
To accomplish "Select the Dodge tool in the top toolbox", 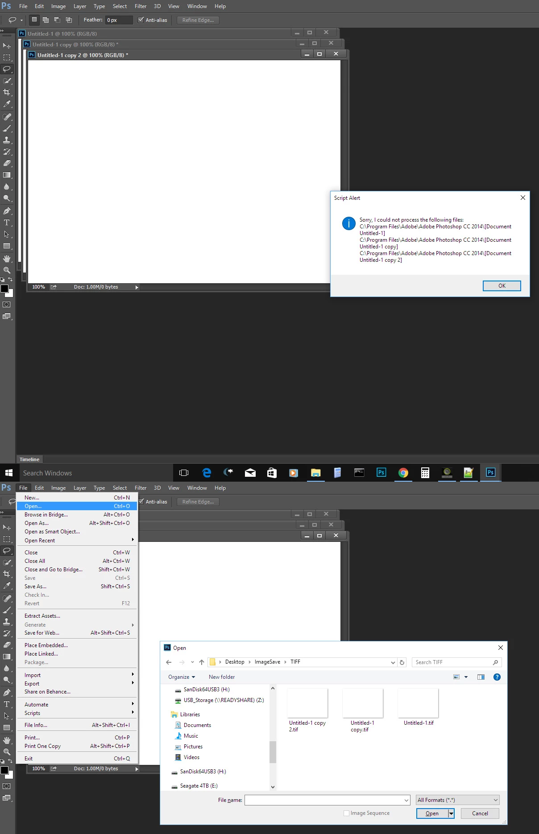I will pos(7,198).
